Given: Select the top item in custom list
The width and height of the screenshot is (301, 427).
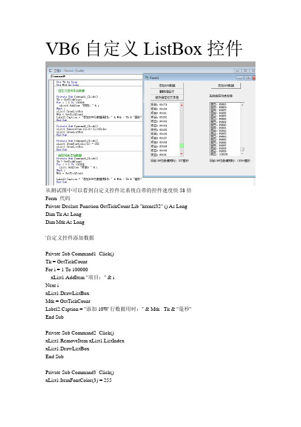Looking at the screenshot, I should coord(165,105).
